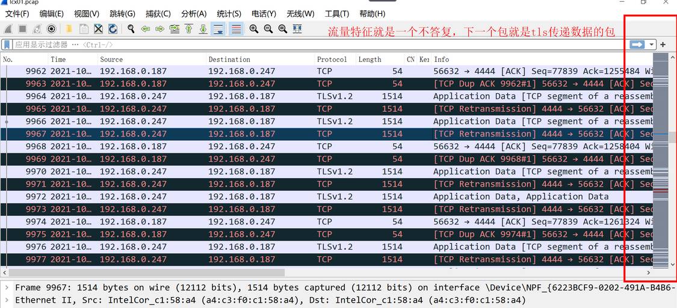Toggle auto-scroll during live capture

[x=219, y=29]
